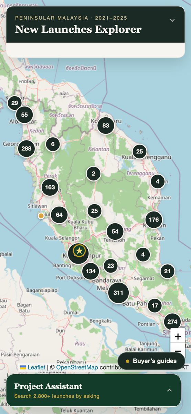Open the cluster marker labeled 17
191x414 pixels.
[x=155, y=305]
